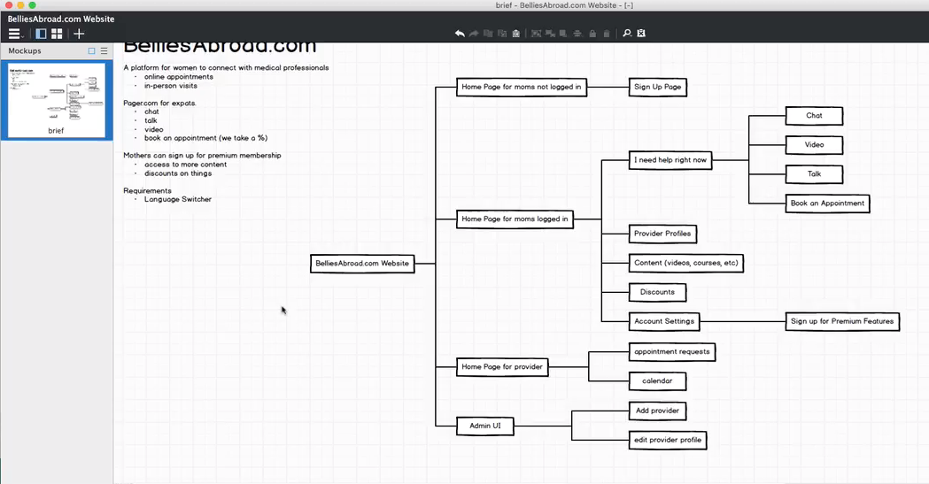
Task: Select the Provider Profiles box
Action: click(662, 234)
